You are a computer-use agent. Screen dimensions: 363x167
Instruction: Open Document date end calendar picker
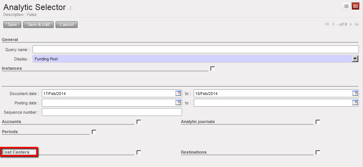coord(355,94)
